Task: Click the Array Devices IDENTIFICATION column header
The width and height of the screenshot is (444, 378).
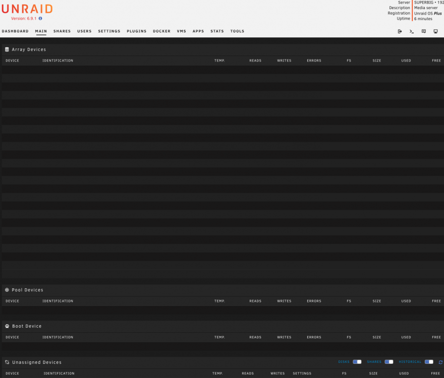Action: 58,60
